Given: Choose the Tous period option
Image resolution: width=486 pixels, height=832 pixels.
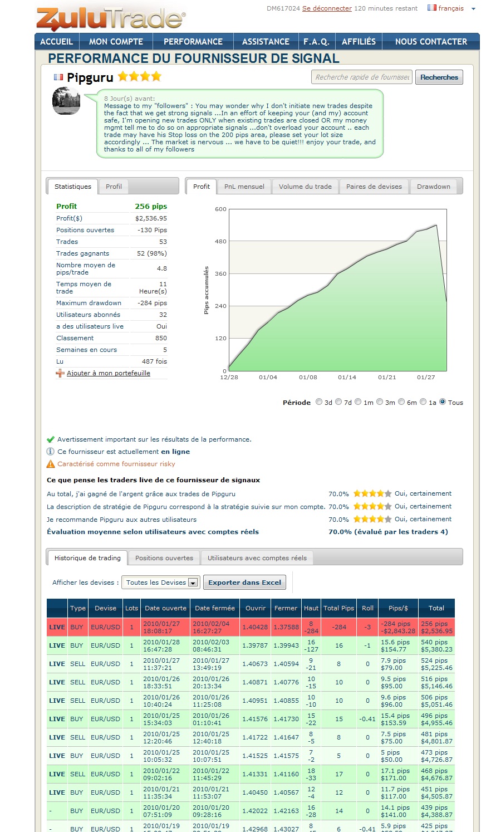Looking at the screenshot, I should pos(443,402).
